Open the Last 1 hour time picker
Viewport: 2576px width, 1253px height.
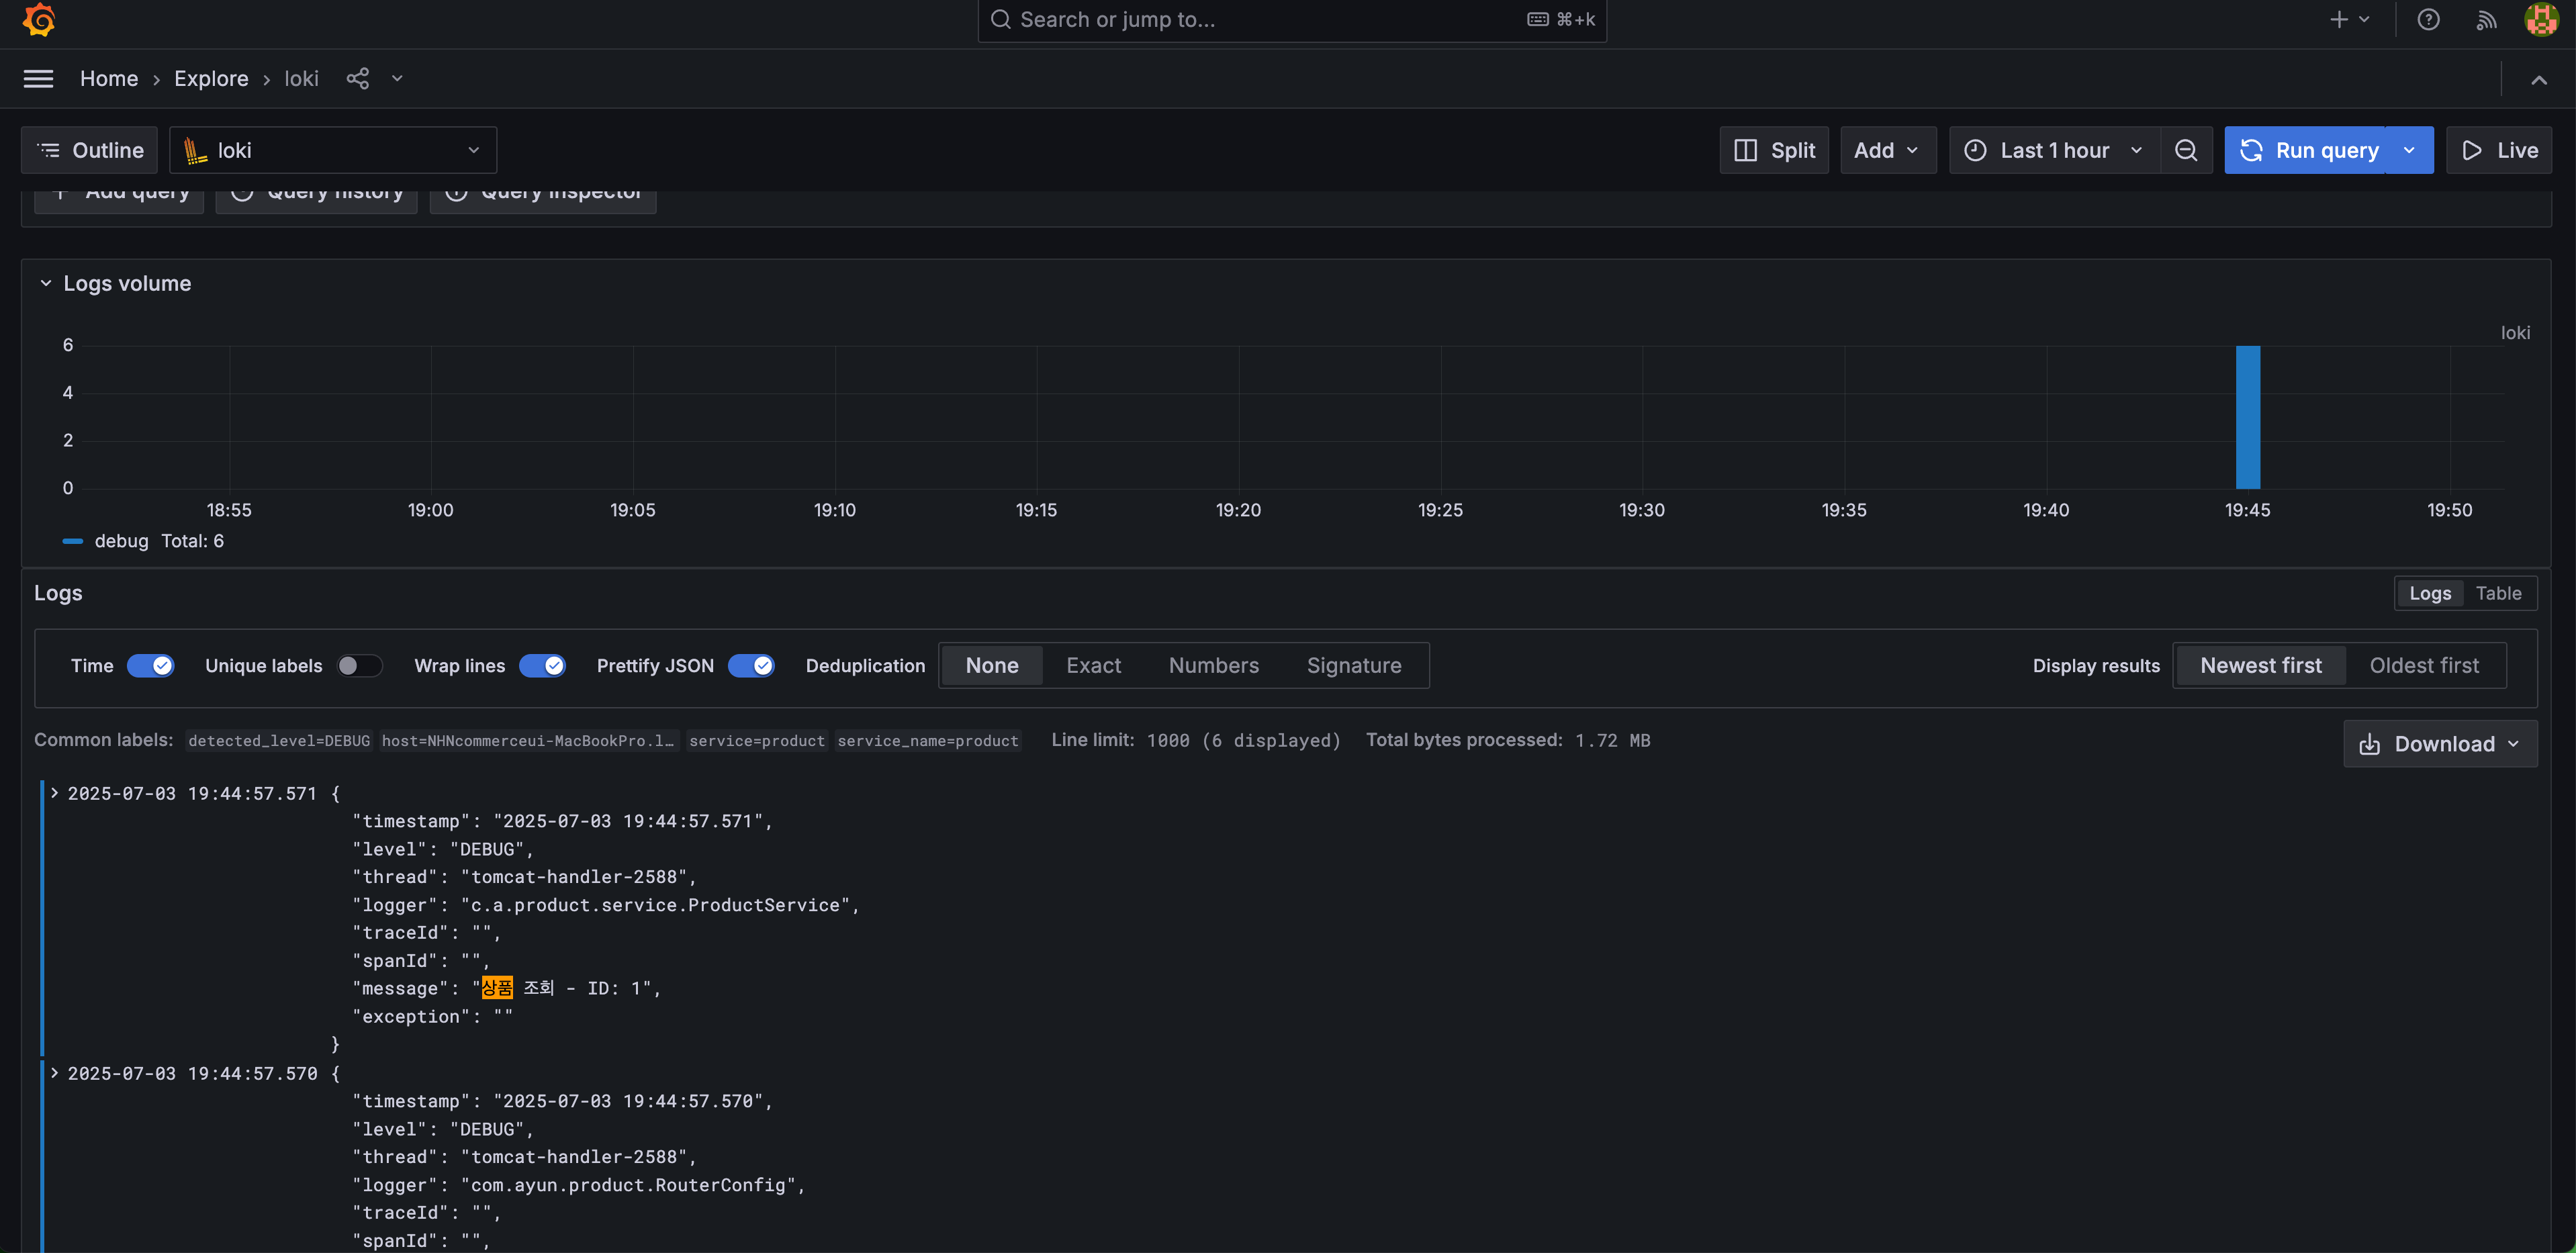pyautogui.click(x=2054, y=150)
